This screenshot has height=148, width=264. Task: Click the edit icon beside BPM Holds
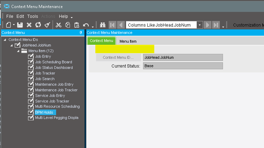pos(31,112)
